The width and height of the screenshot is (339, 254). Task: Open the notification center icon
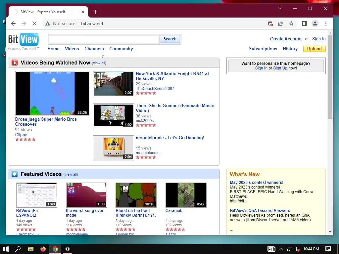pyautogui.click(x=328, y=249)
